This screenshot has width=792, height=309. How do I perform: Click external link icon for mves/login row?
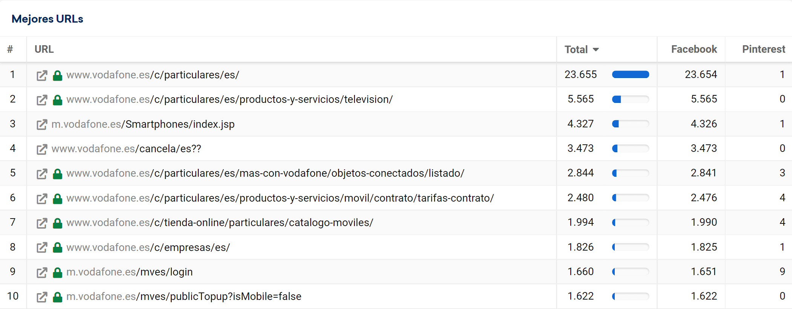click(41, 272)
